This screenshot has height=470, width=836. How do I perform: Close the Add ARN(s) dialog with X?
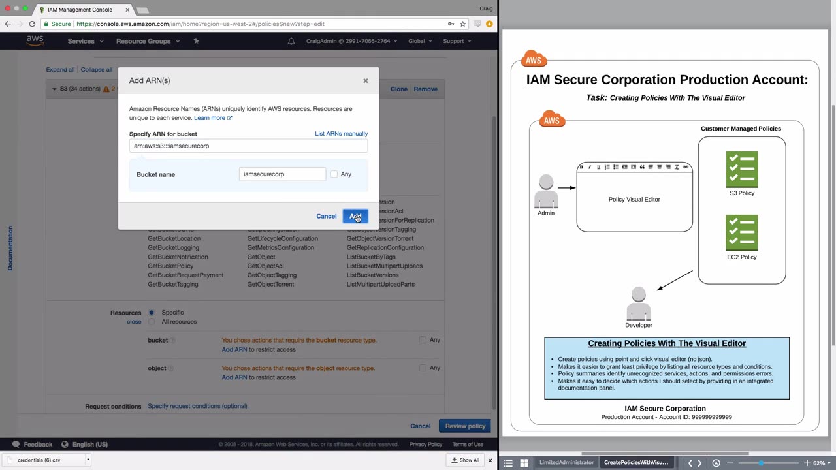(366, 80)
